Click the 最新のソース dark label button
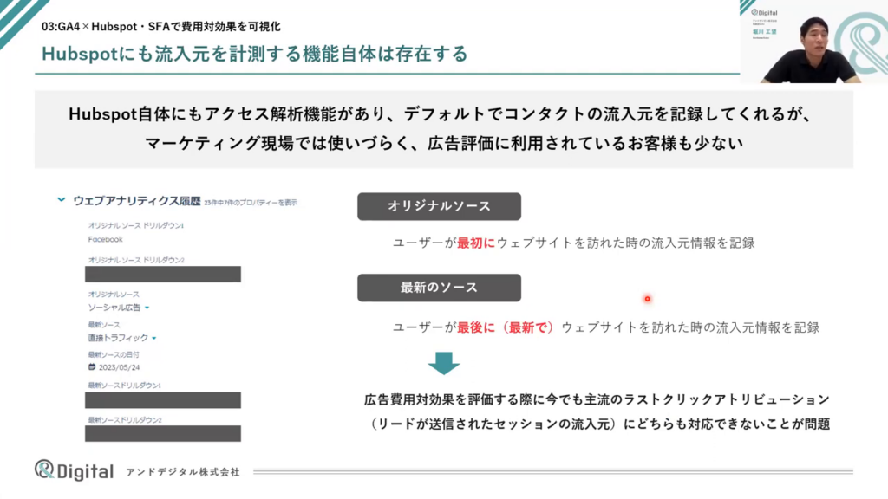 439,288
